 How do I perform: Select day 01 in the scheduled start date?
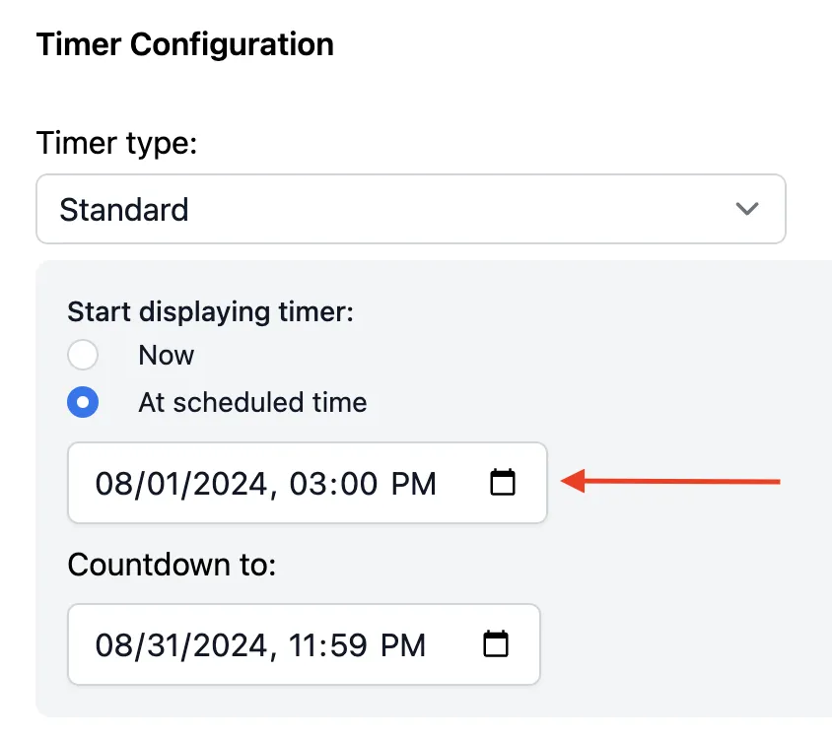(x=164, y=484)
